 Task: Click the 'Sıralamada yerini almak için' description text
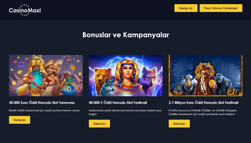coord(125,112)
